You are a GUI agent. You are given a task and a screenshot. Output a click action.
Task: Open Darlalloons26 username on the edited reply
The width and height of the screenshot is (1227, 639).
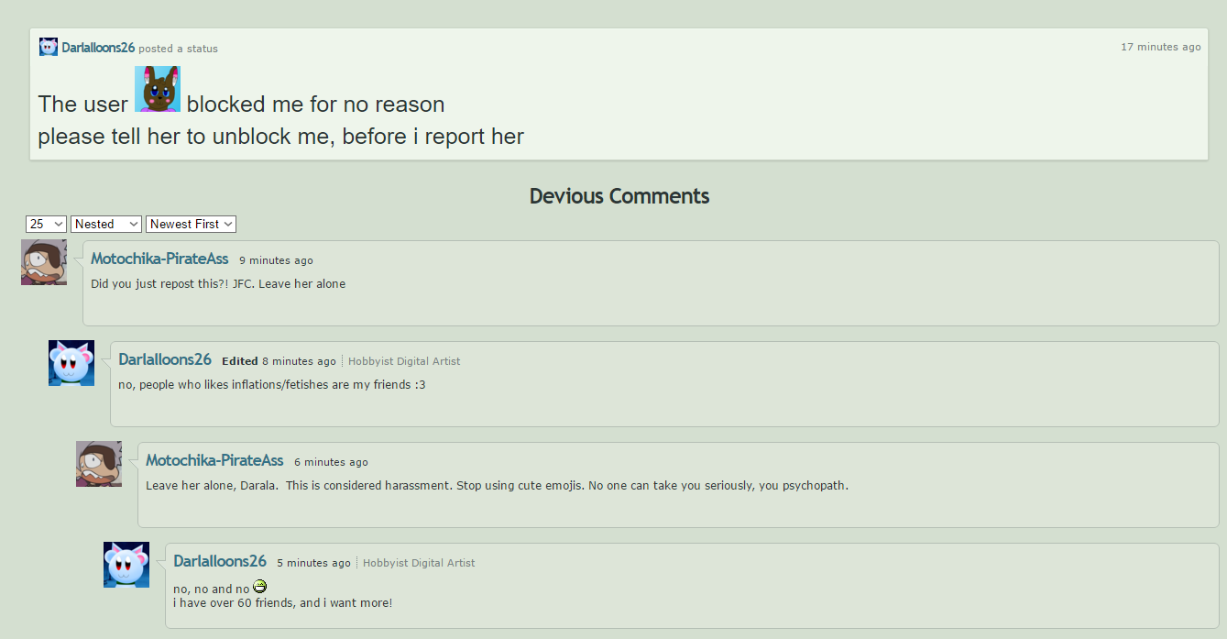[x=165, y=360]
